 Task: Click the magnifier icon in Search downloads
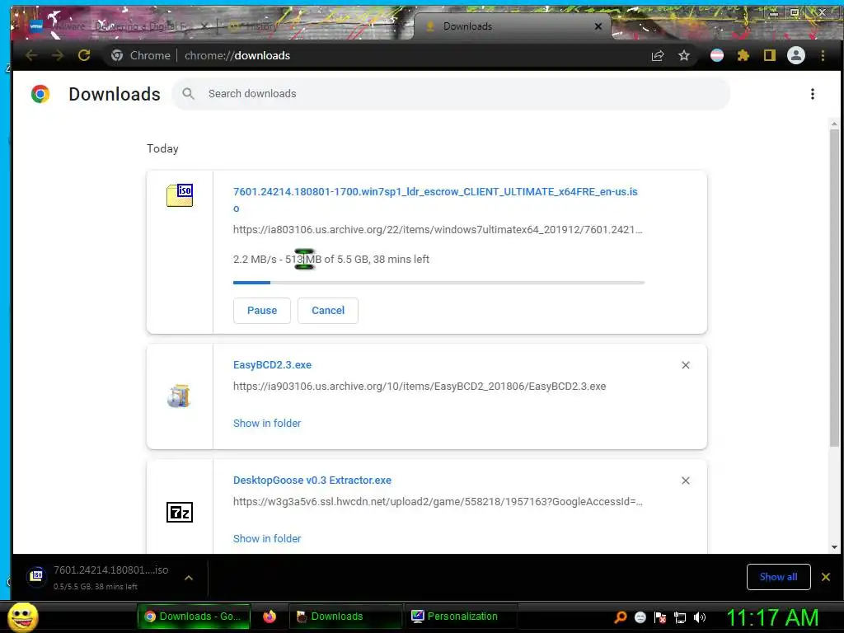(x=188, y=94)
